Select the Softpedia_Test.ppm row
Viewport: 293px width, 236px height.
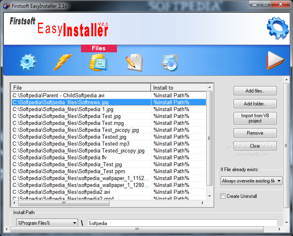click(109, 172)
